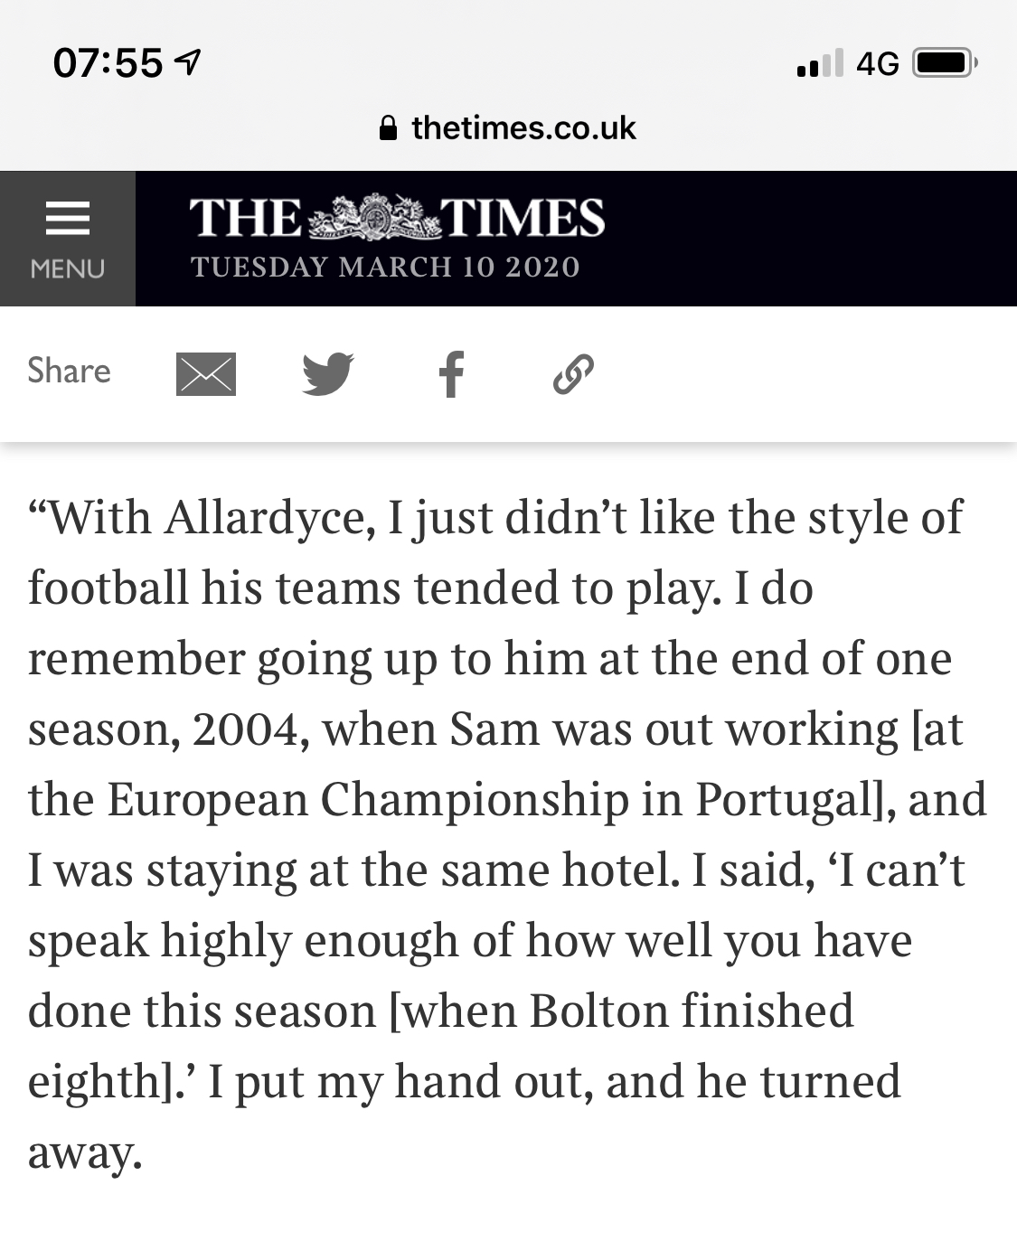Tap the 07:55 clock in the status bar

coord(108,63)
